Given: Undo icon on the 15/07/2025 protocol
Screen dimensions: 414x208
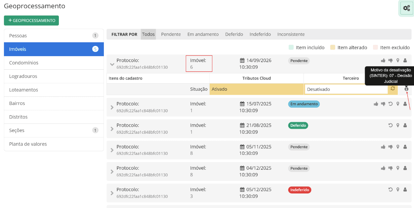Looking at the screenshot, I should [x=391, y=104].
